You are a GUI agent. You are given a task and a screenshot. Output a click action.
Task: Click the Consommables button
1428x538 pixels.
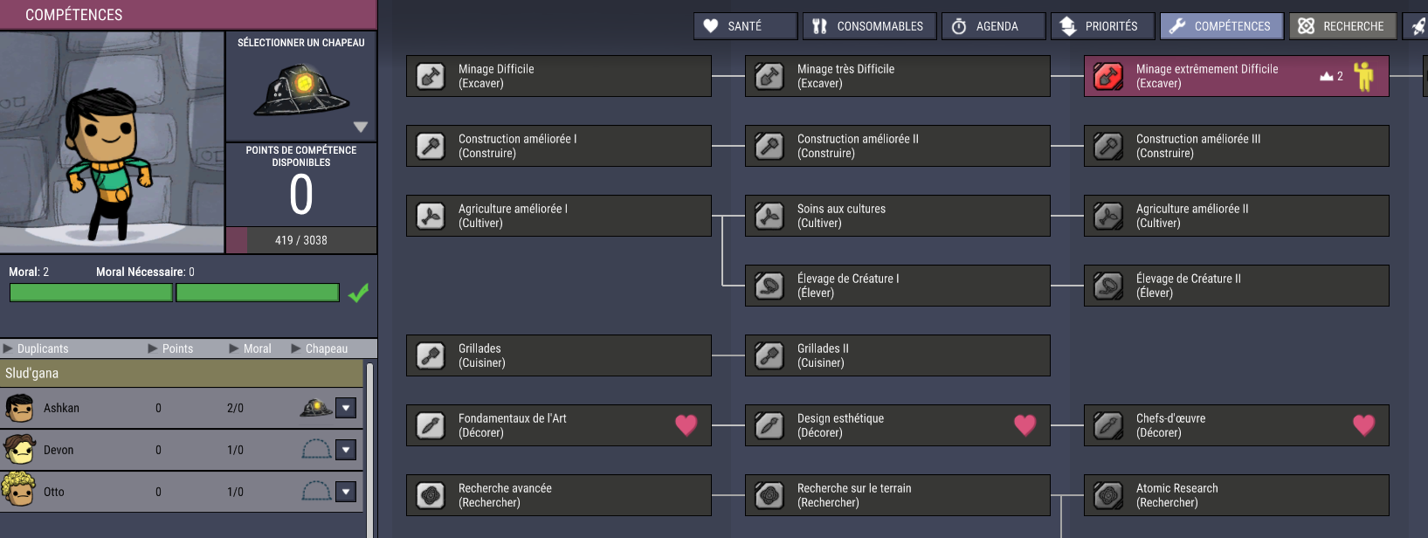(869, 26)
